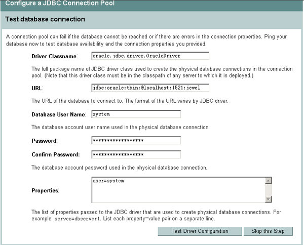Click the Properties scrollbar track

click(x=268, y=190)
